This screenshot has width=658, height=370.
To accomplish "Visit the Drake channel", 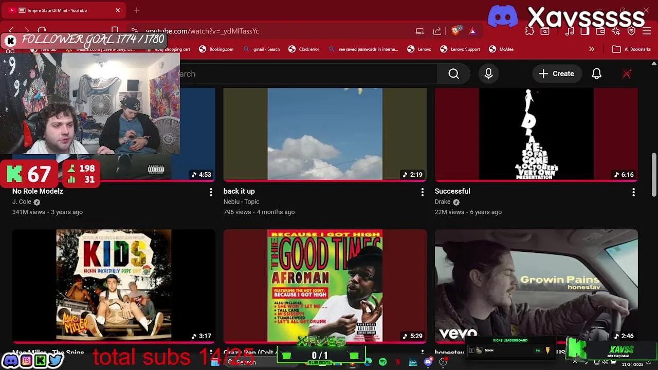I will point(443,202).
